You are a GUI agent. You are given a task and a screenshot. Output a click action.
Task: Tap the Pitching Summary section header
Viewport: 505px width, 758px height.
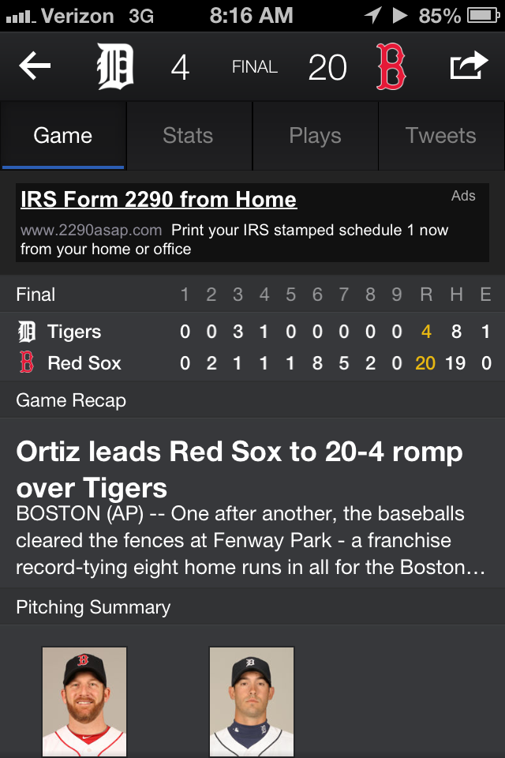(x=93, y=607)
